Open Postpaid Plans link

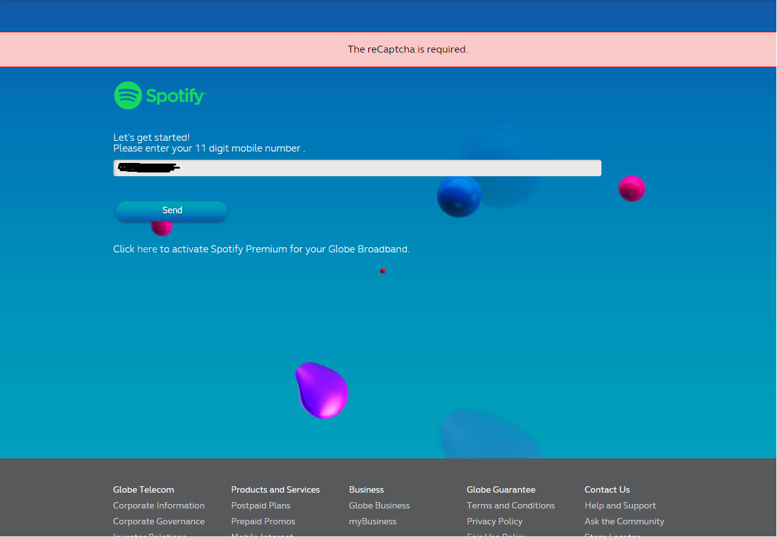pos(260,505)
